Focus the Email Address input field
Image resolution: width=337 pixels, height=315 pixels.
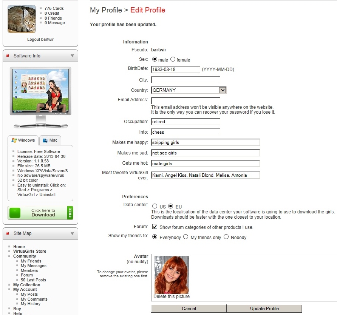pyautogui.click(x=186, y=100)
